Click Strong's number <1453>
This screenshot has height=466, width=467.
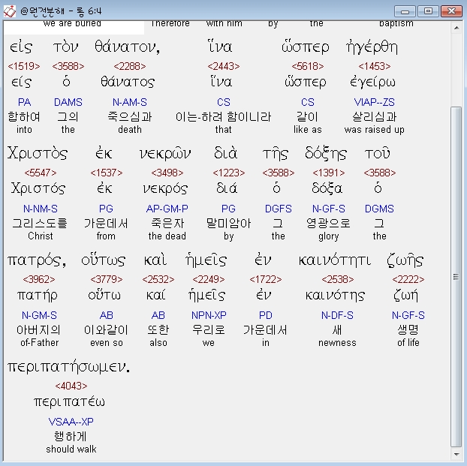tap(375, 66)
